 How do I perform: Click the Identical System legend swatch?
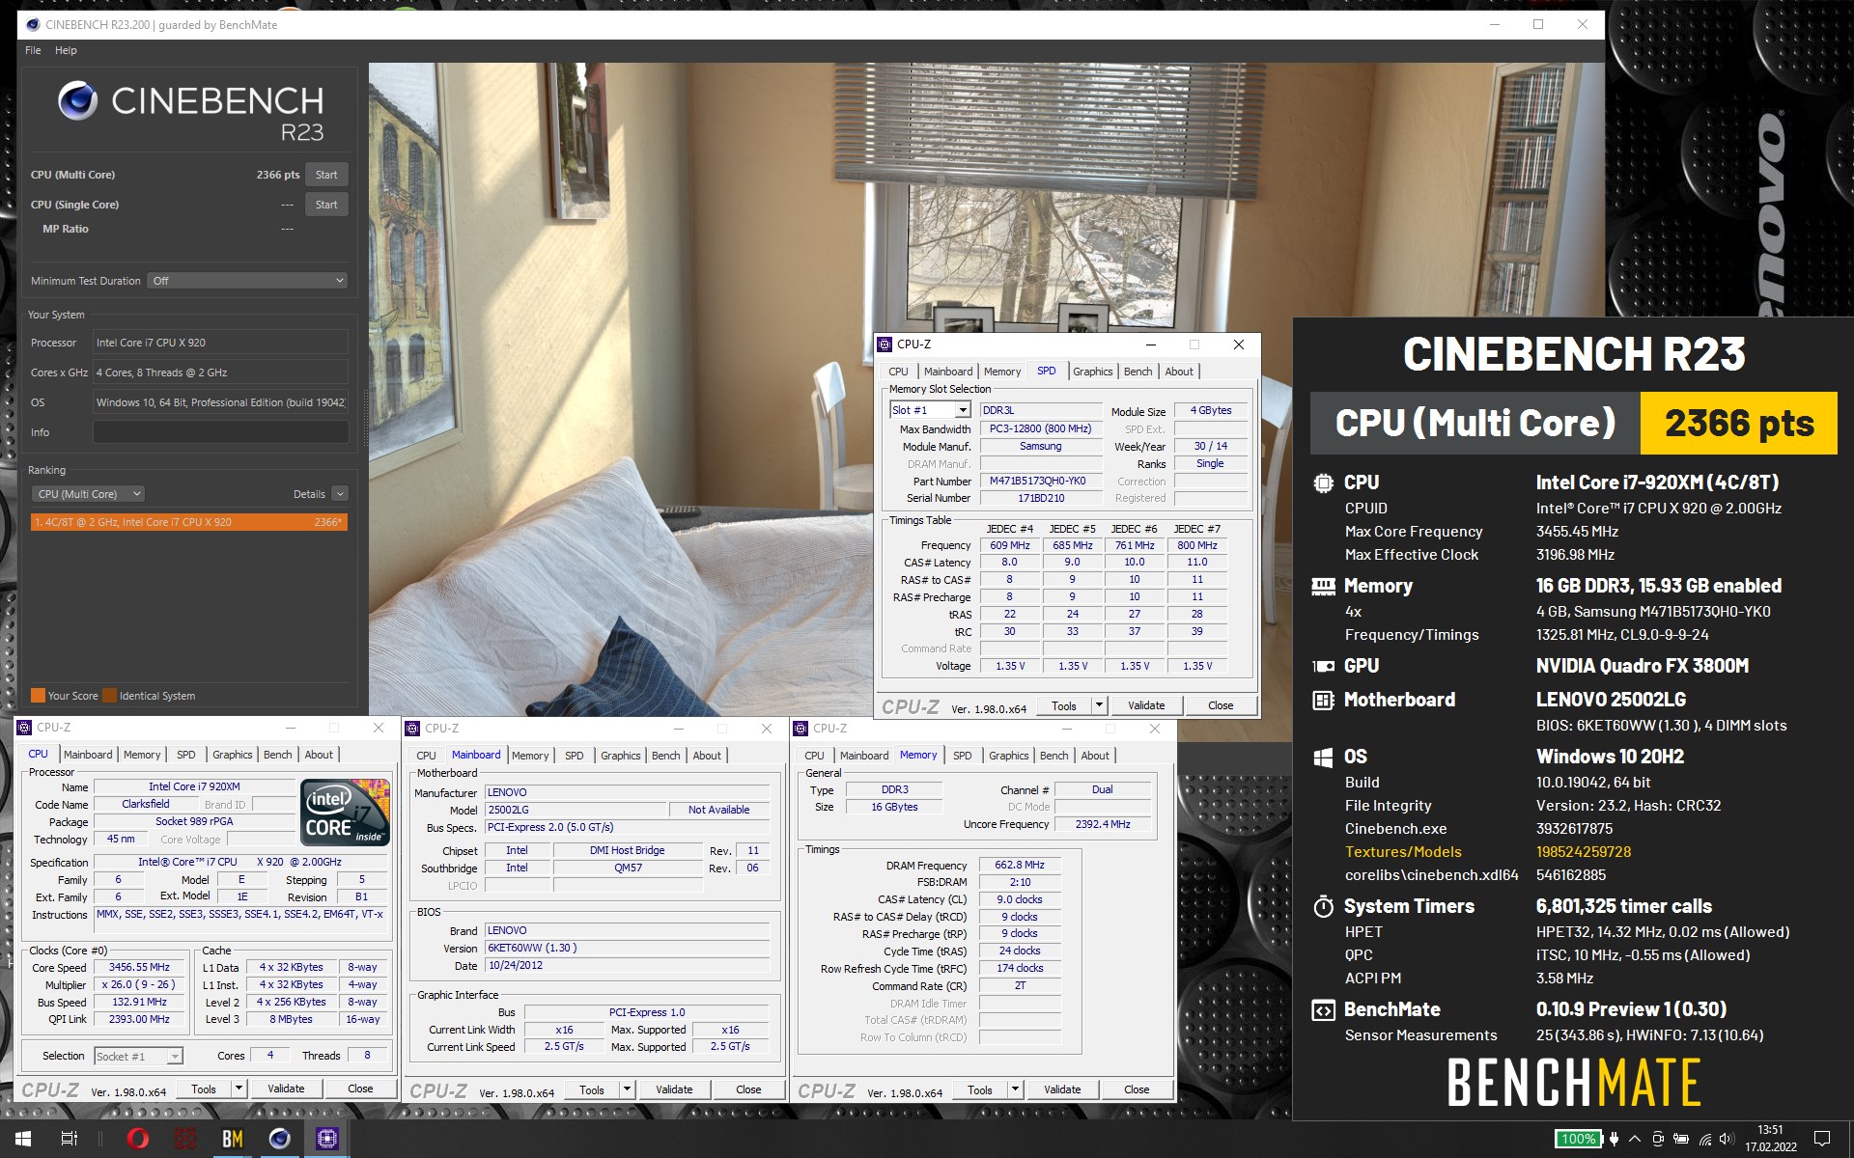pyautogui.click(x=109, y=696)
